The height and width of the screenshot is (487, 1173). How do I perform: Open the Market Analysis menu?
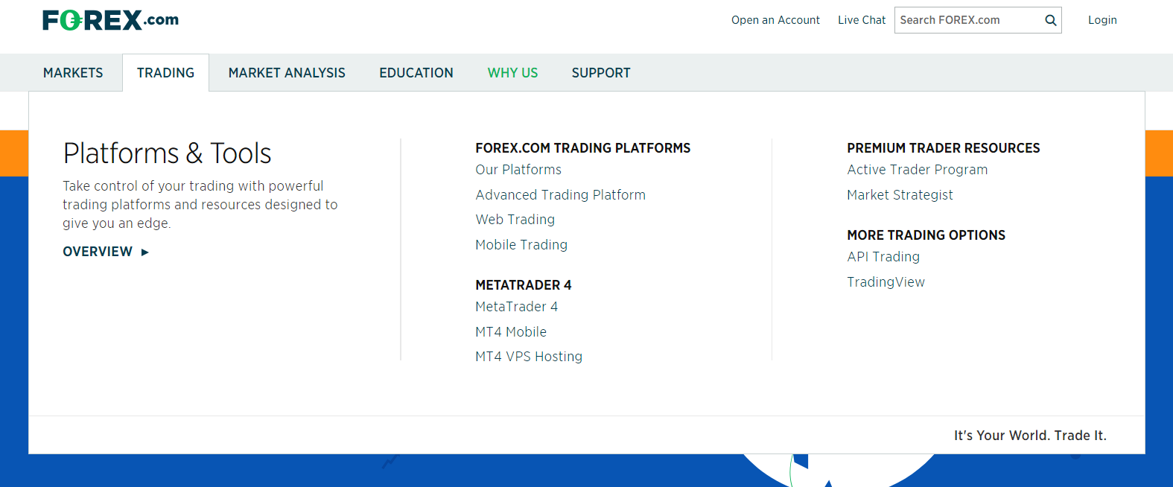click(x=287, y=73)
